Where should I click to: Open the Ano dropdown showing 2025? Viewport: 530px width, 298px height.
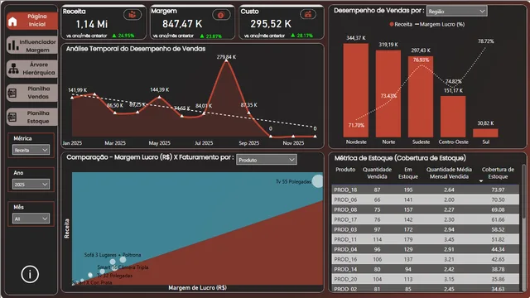31,184
